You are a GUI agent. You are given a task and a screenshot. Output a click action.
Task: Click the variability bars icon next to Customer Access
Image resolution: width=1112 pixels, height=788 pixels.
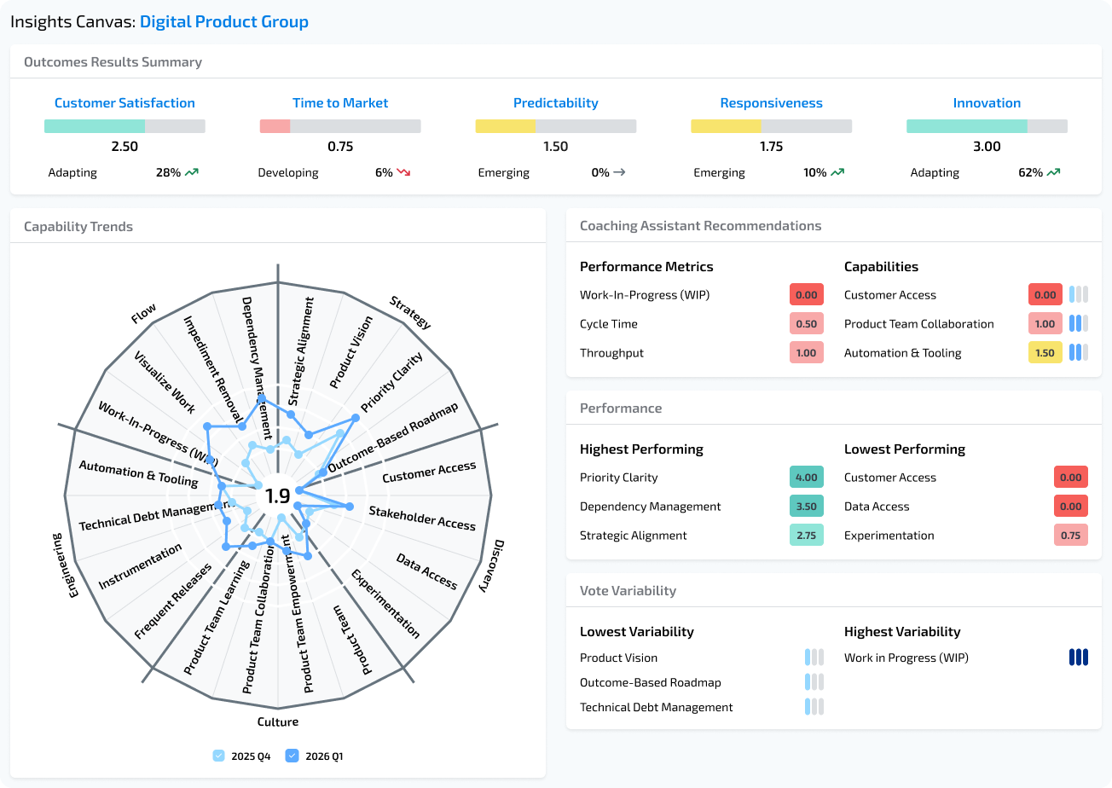pyautogui.click(x=1080, y=294)
